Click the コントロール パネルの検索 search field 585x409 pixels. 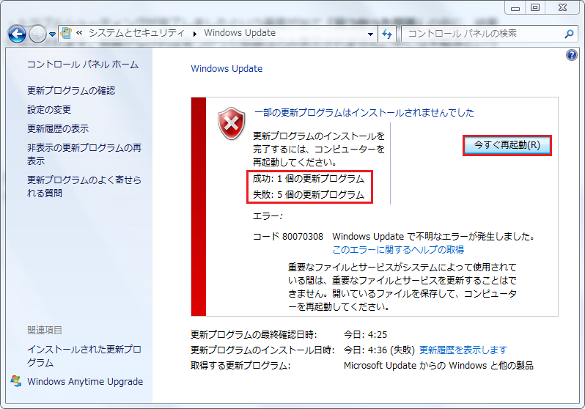pyautogui.click(x=482, y=34)
